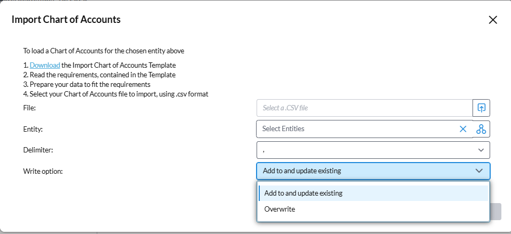
Task: Click the 'Delimiter:' field label
Action: (38, 150)
